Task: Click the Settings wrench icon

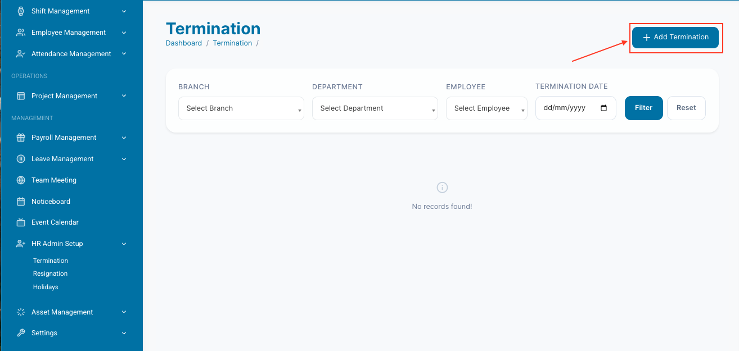Action: click(21, 333)
